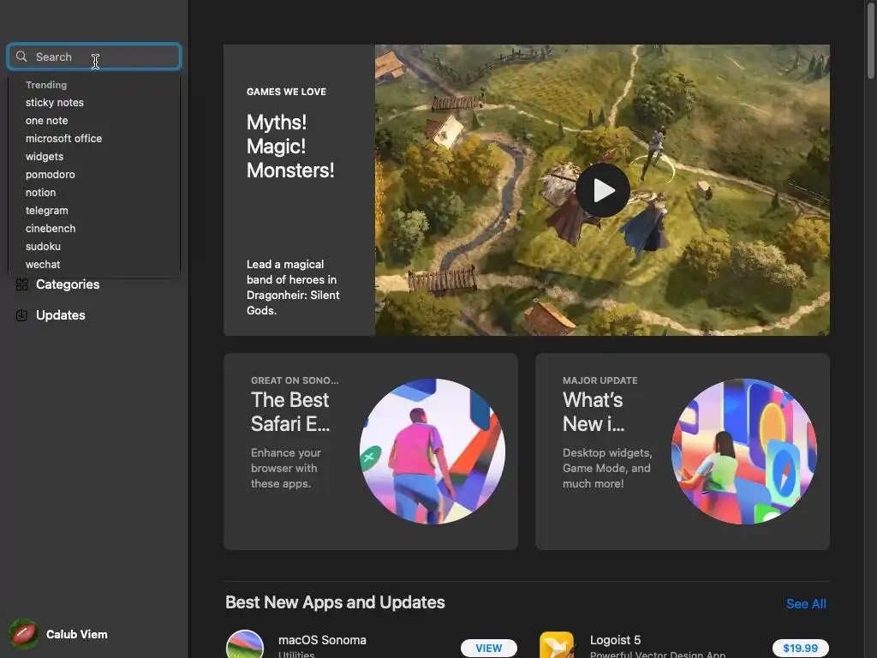Viewport: 877px width, 658px height.
Task: Select trending search 'telegram'
Action: click(x=47, y=211)
